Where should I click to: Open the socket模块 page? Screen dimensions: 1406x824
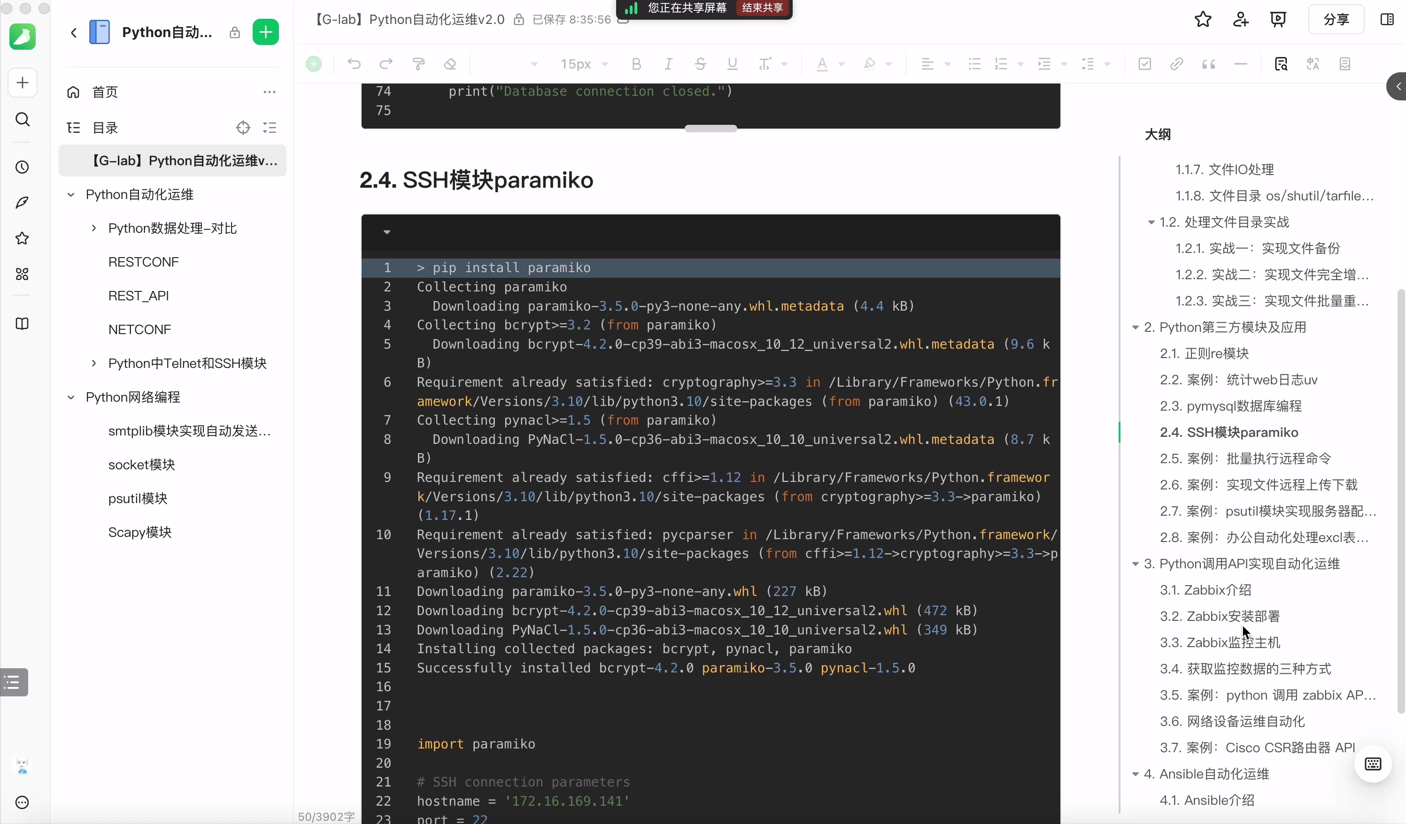tap(142, 465)
